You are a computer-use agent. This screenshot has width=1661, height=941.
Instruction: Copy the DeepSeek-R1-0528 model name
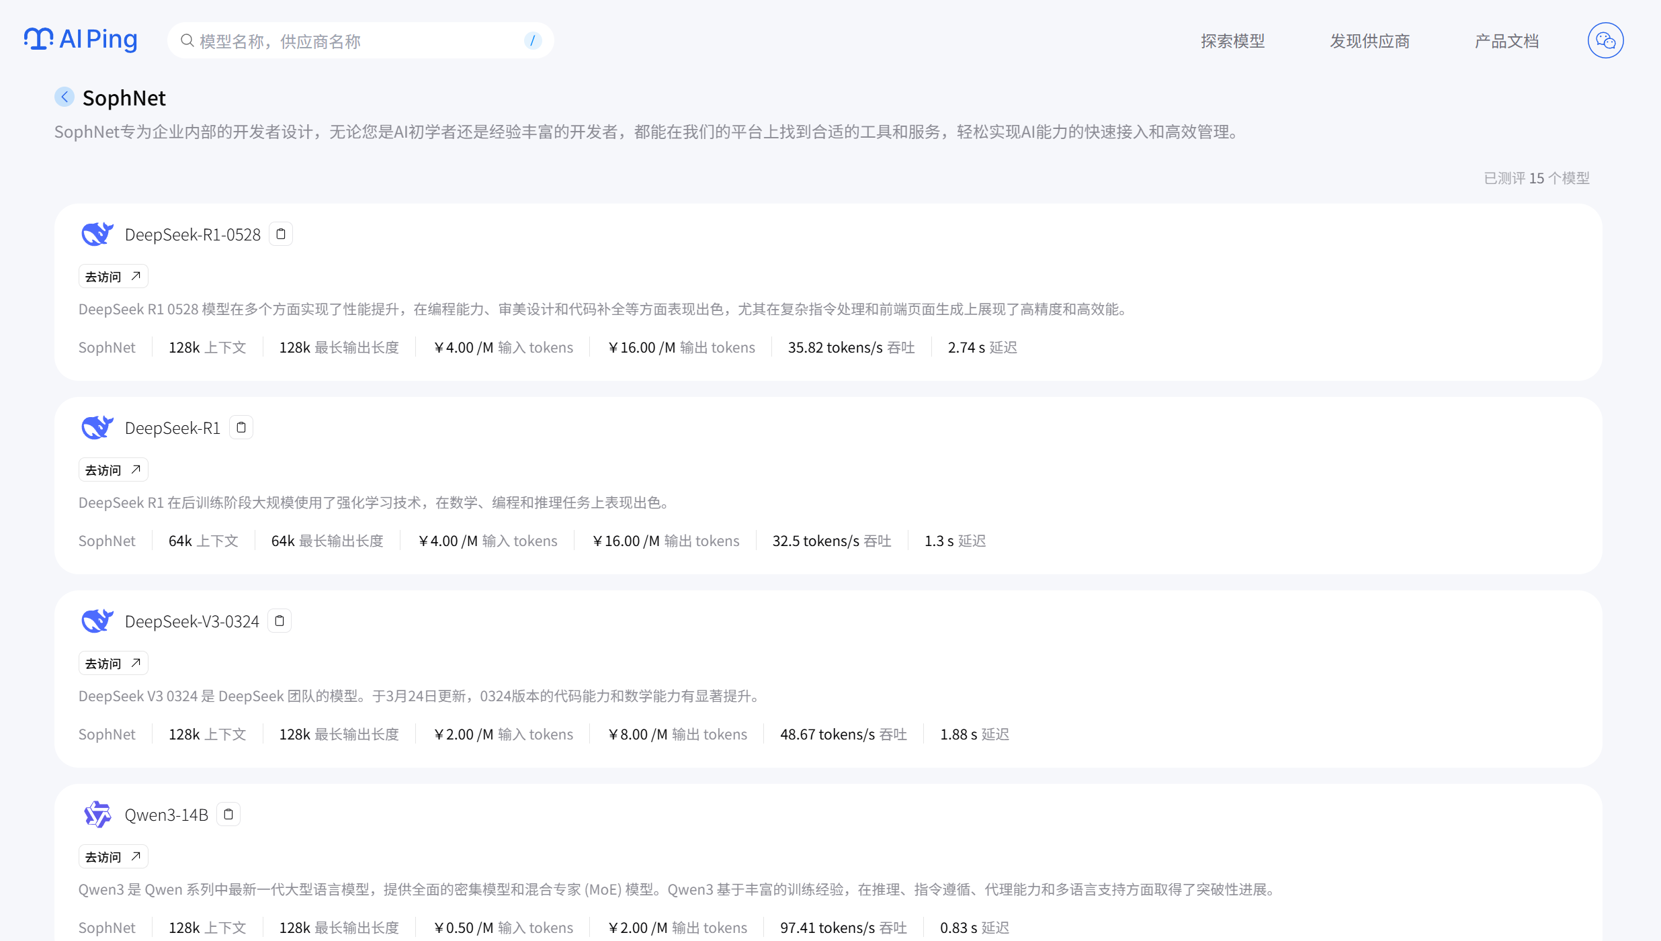point(281,234)
